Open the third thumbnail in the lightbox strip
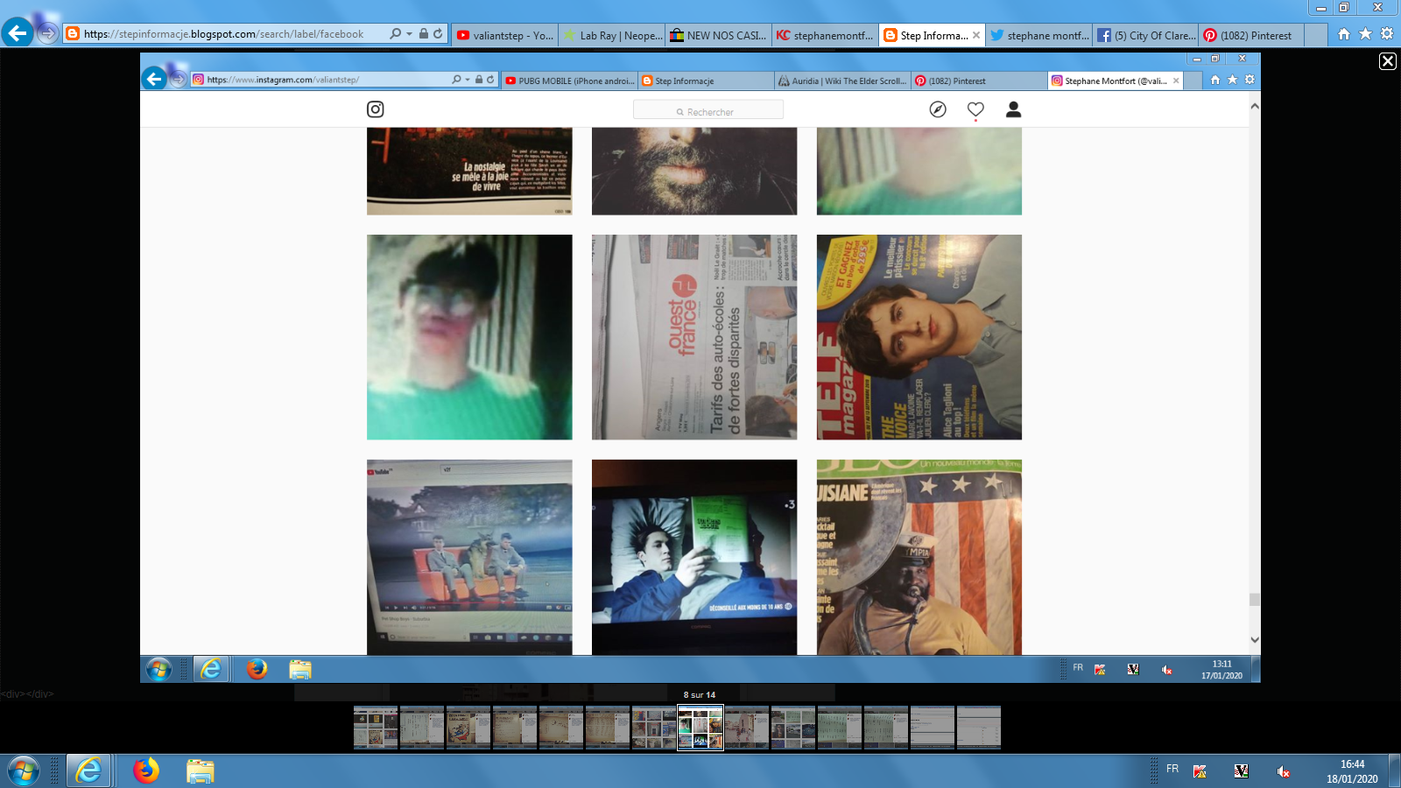The height and width of the screenshot is (788, 1401). click(x=468, y=728)
